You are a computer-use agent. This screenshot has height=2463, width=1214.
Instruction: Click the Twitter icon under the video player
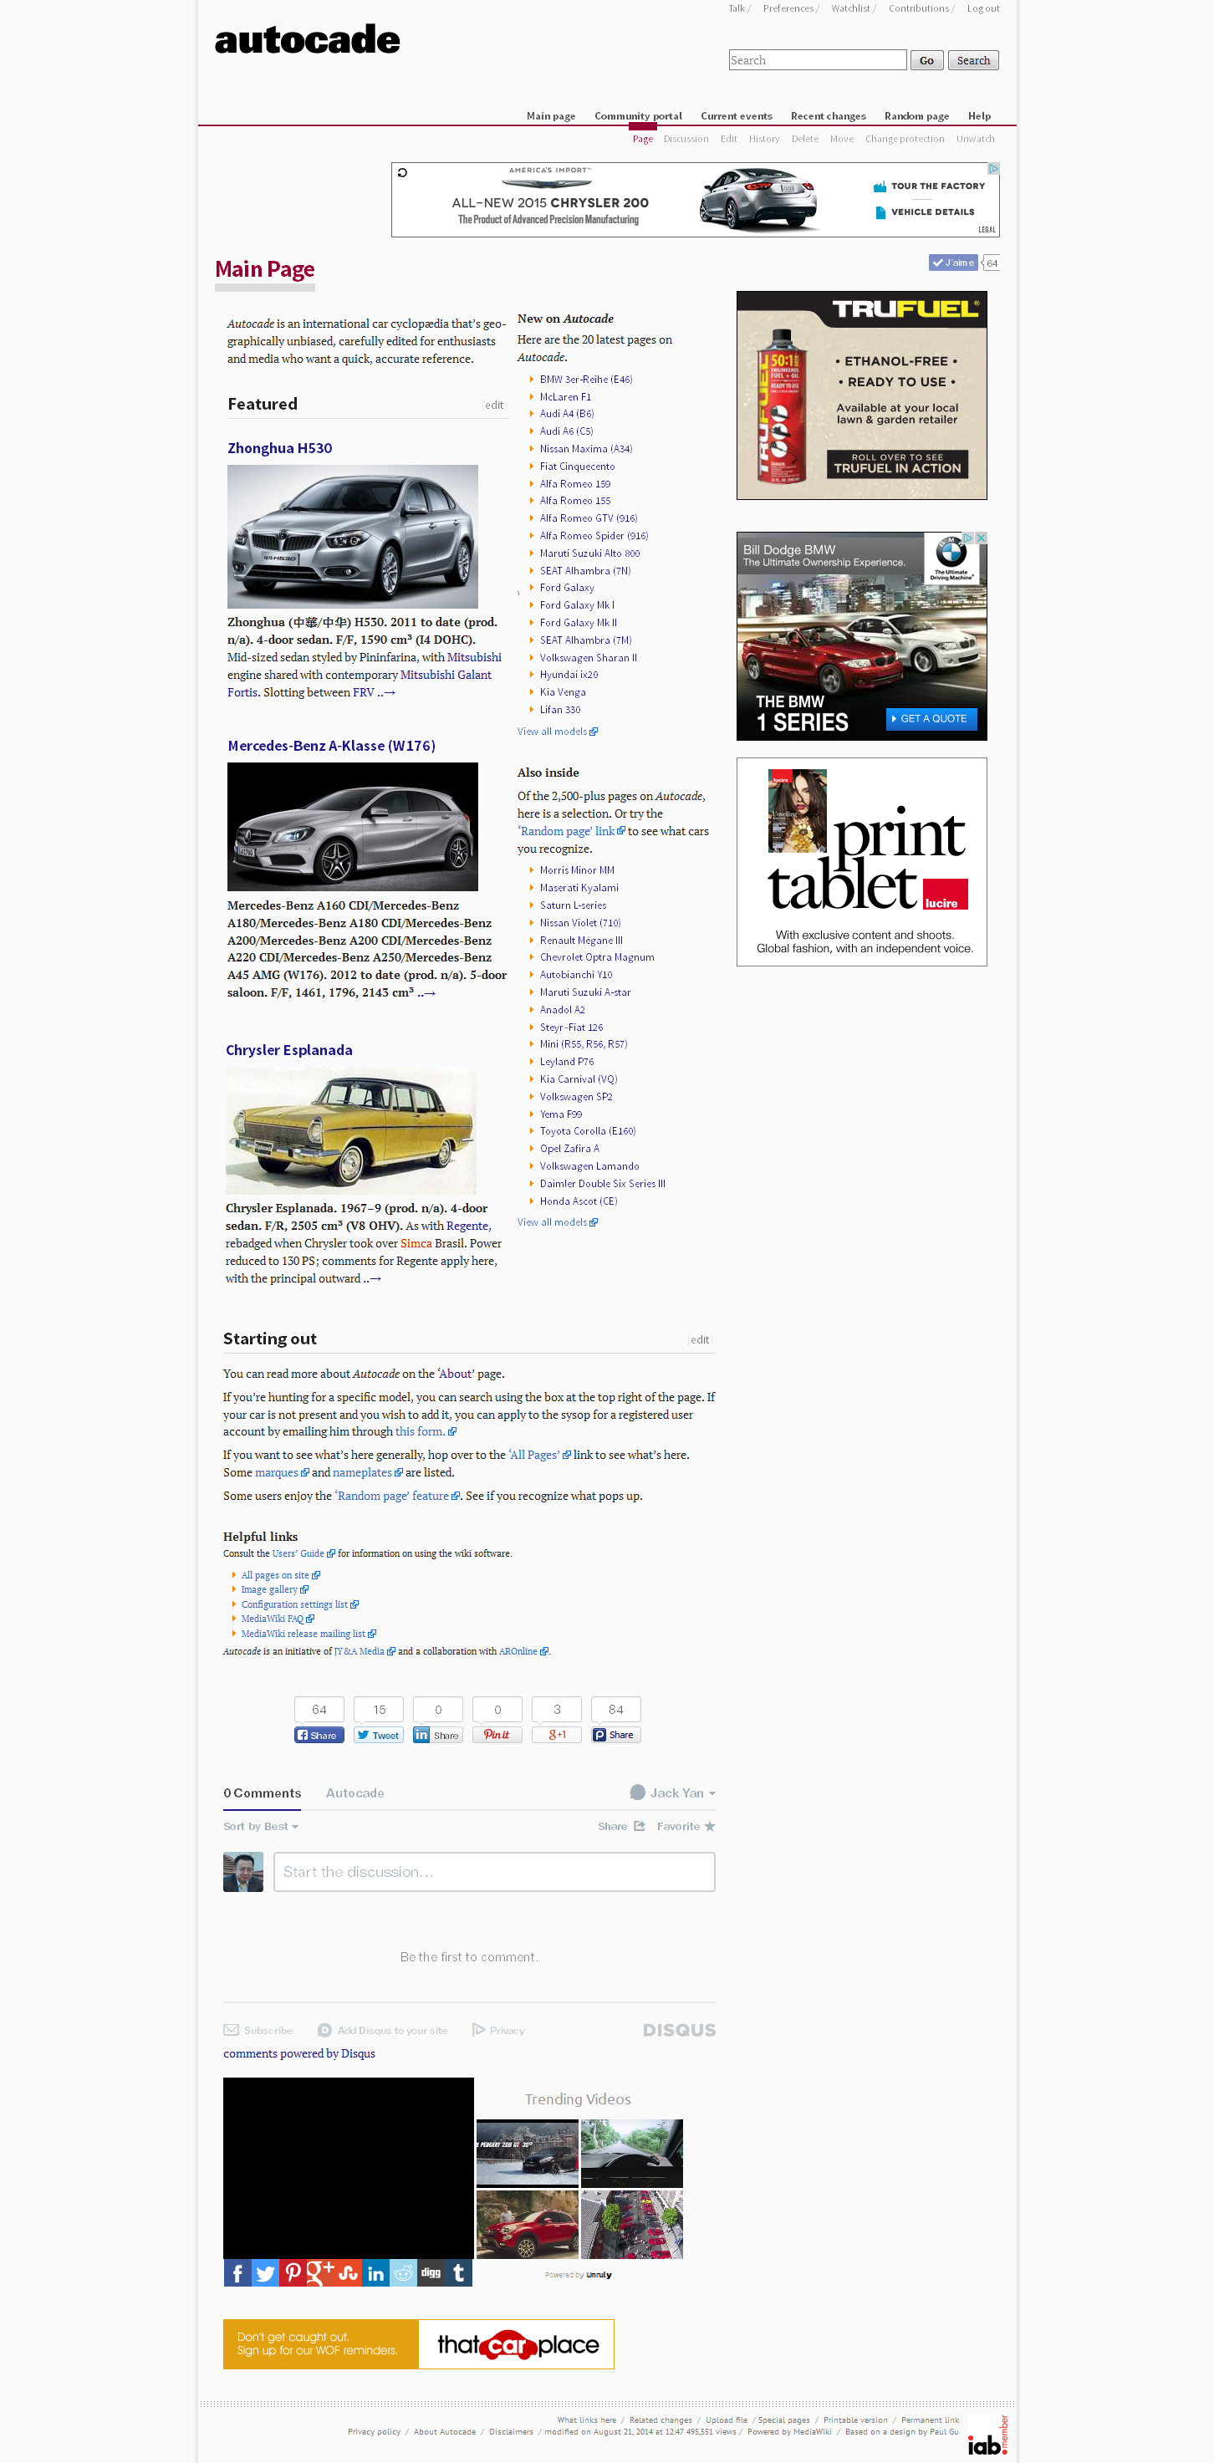click(265, 2272)
